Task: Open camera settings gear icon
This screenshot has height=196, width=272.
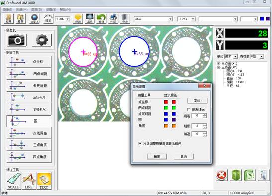Action: click(x=42, y=40)
